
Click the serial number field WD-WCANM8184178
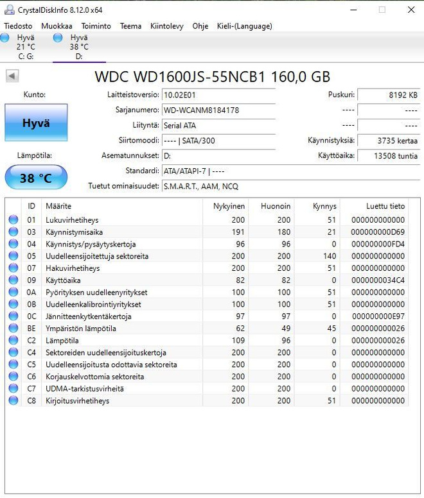[x=218, y=110]
